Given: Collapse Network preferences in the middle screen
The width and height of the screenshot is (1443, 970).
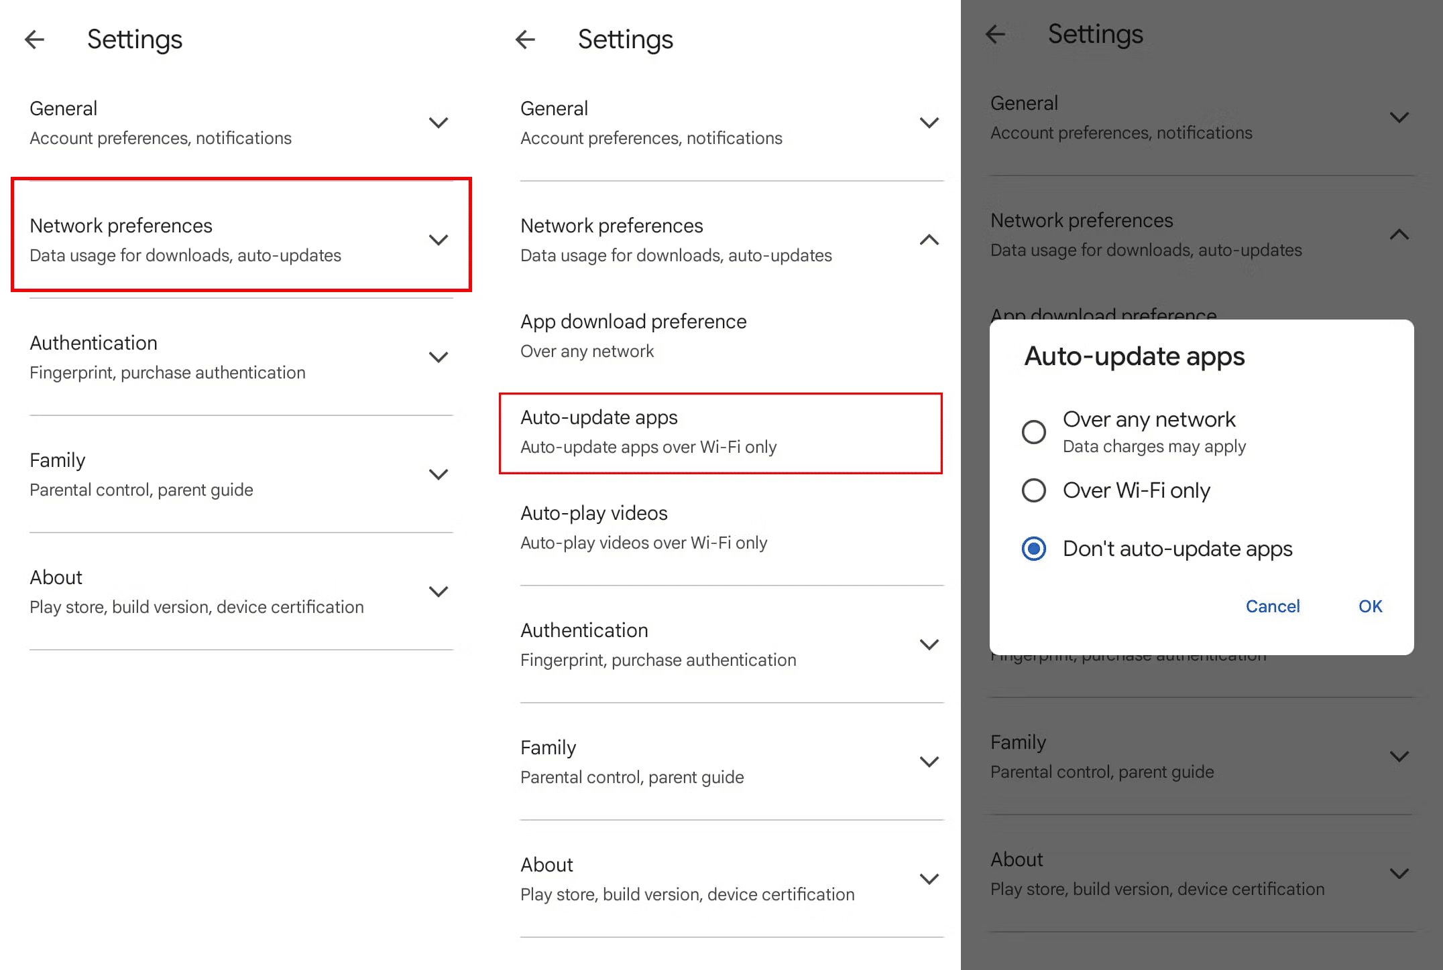Looking at the screenshot, I should point(929,240).
